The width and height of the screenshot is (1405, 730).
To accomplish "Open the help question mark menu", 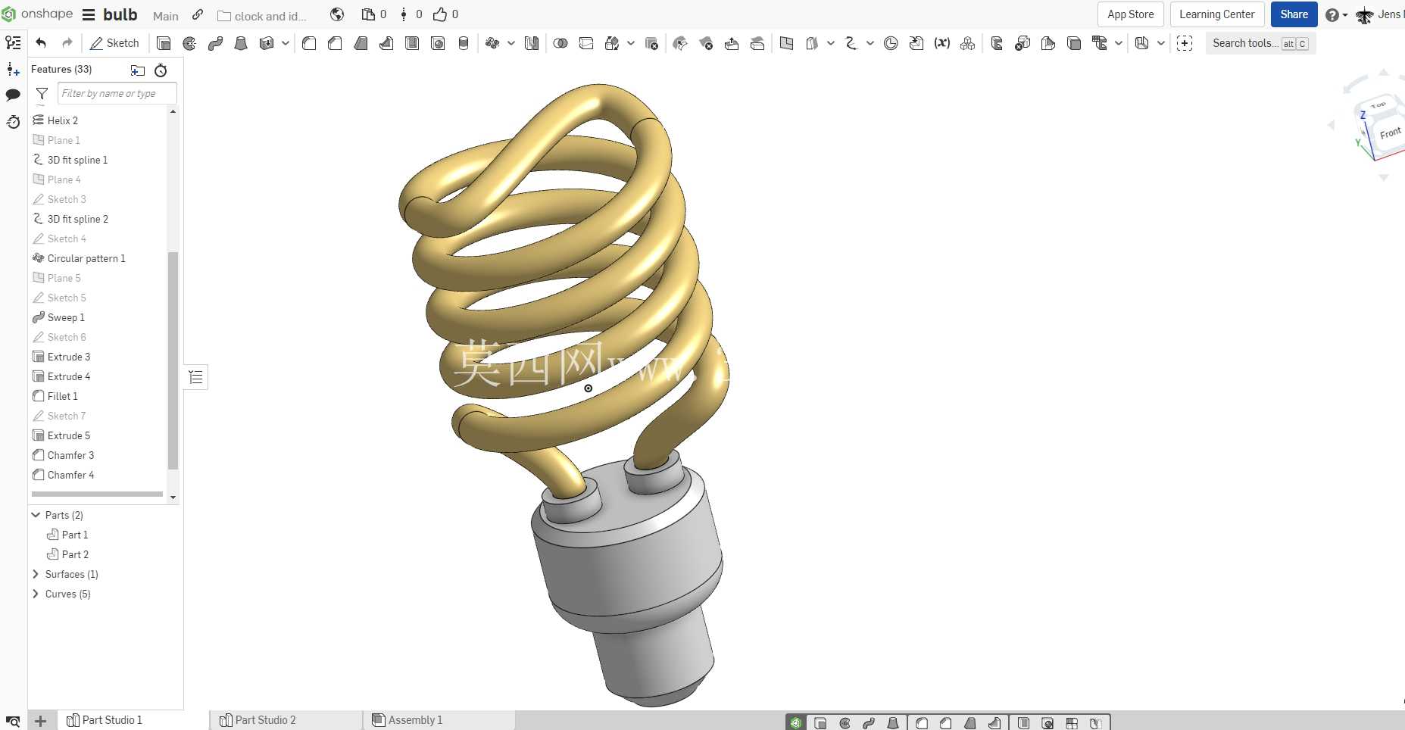I will click(1336, 15).
